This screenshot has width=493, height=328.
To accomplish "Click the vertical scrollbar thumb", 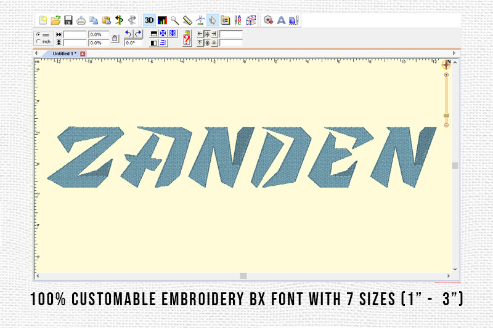I will tap(455, 166).
